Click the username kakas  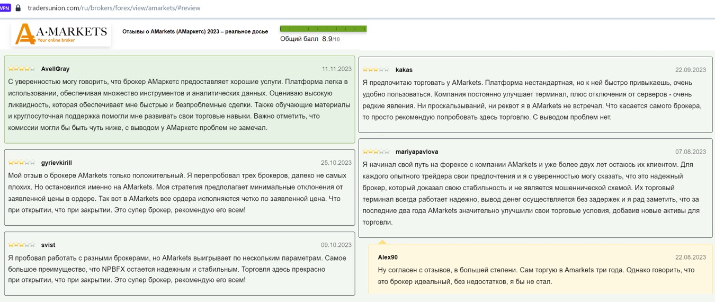(404, 70)
